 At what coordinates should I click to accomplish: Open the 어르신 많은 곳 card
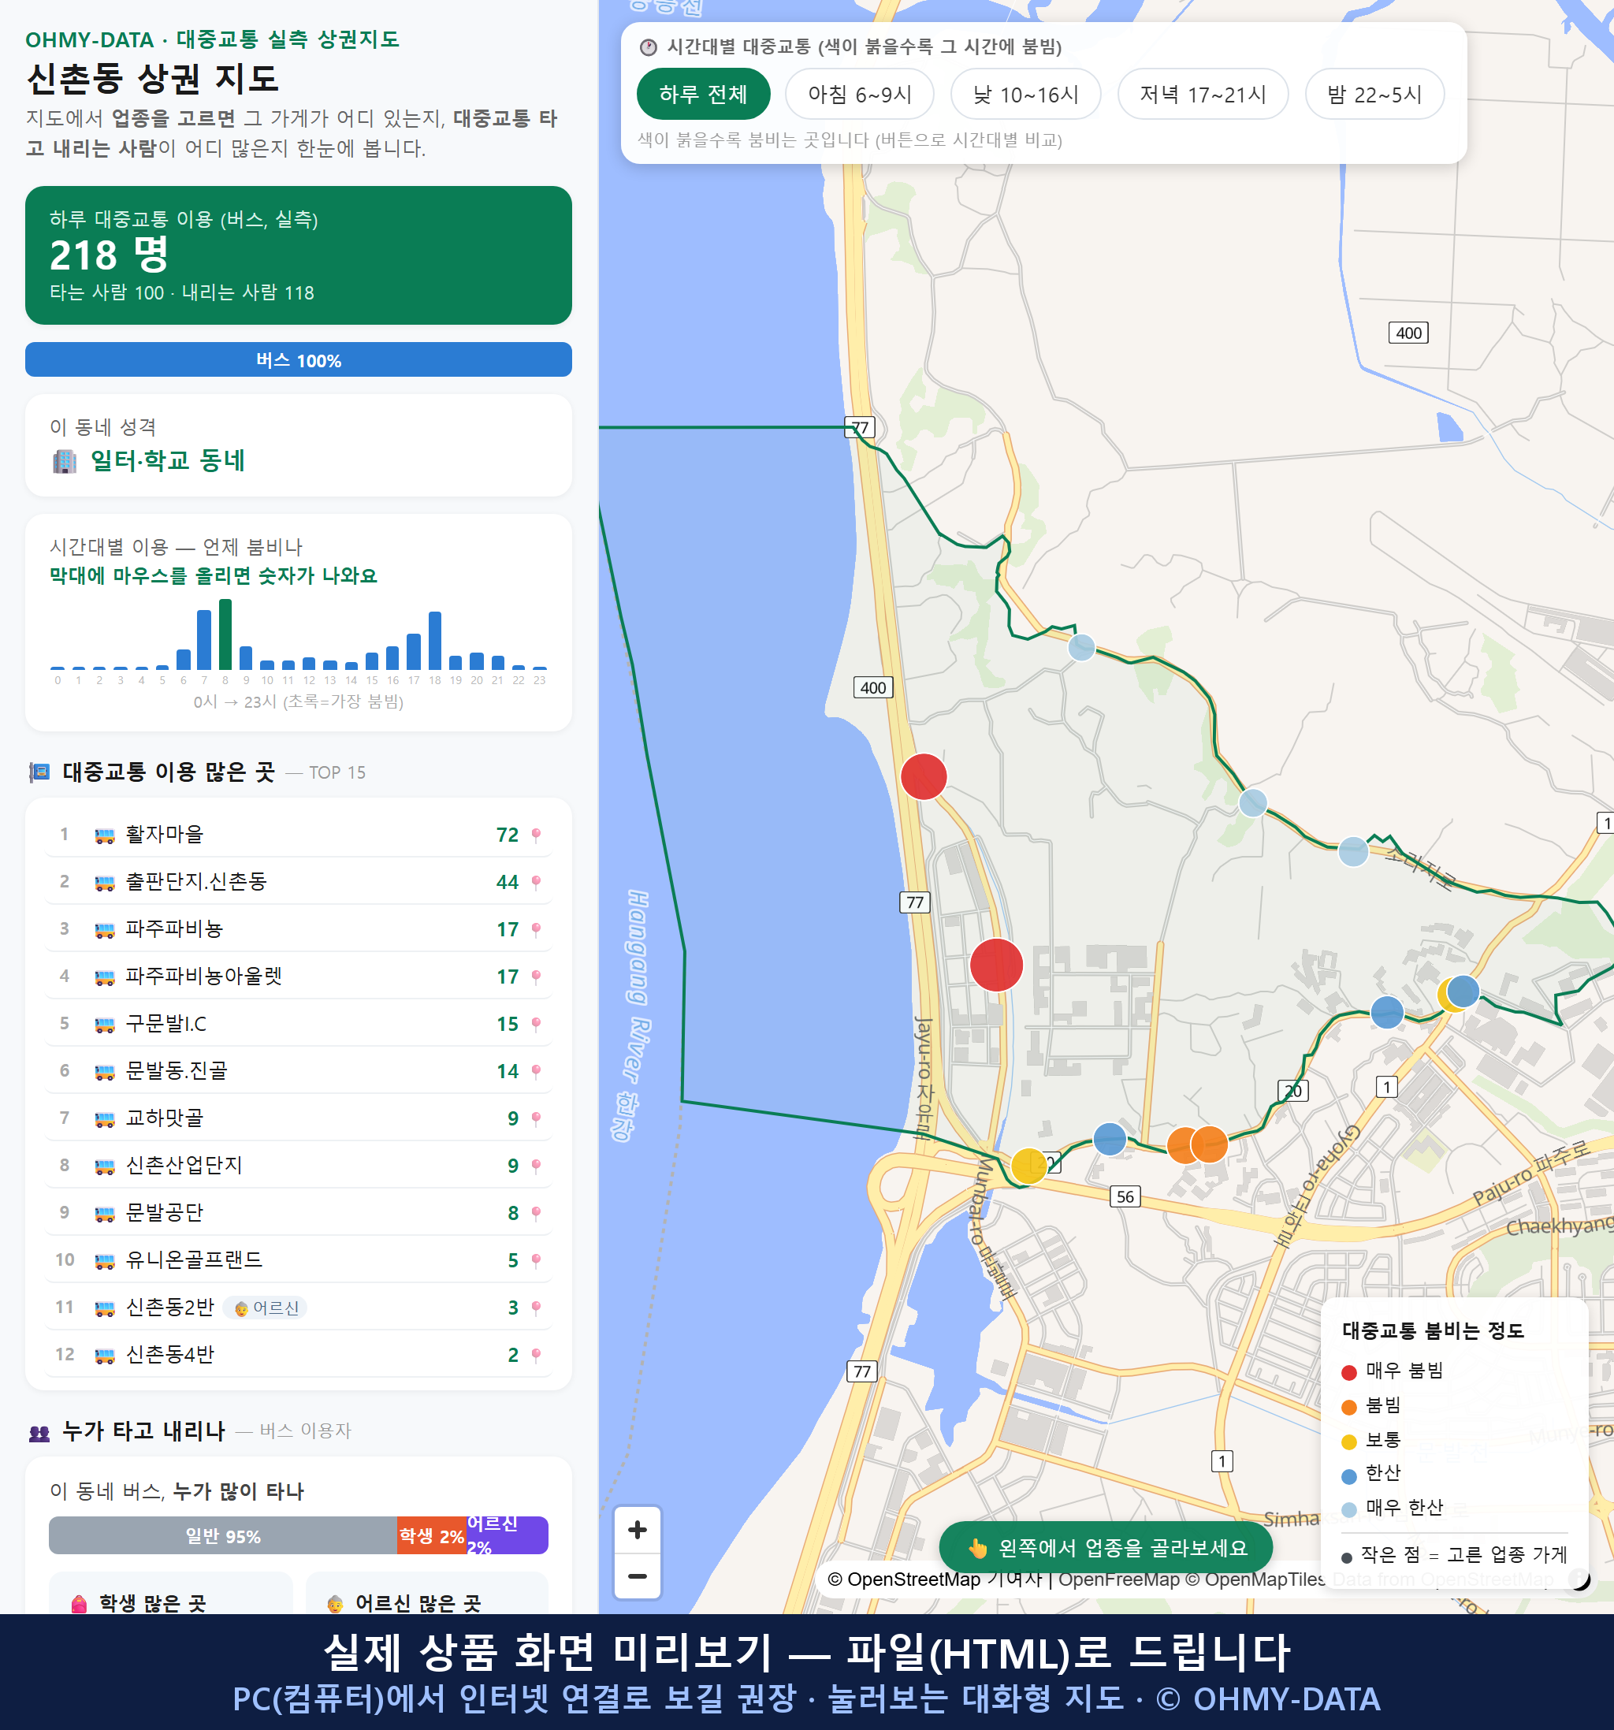427,1594
